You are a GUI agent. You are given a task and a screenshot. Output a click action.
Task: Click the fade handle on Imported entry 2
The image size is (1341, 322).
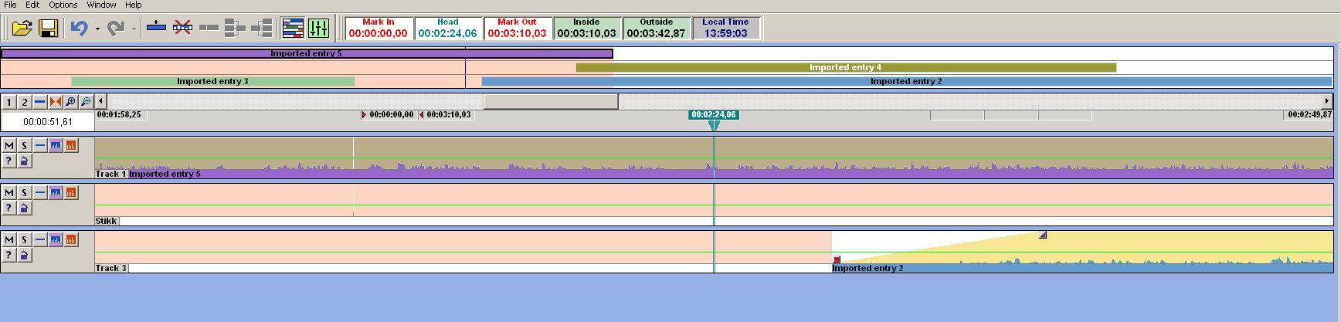(1043, 235)
